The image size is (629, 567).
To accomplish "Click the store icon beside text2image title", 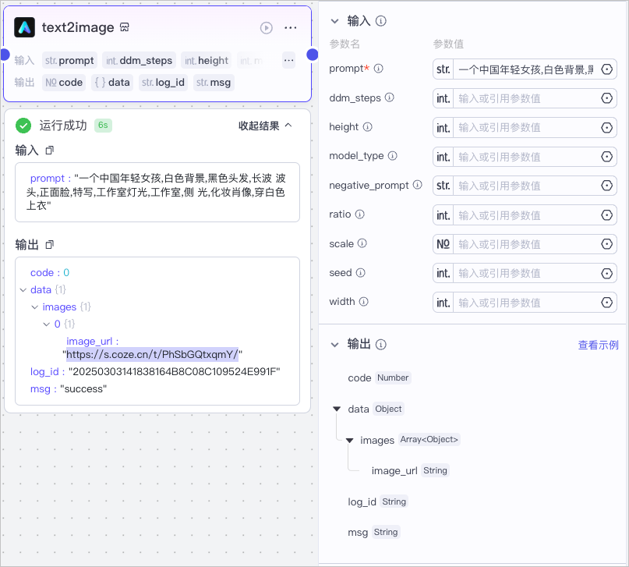I will (125, 27).
